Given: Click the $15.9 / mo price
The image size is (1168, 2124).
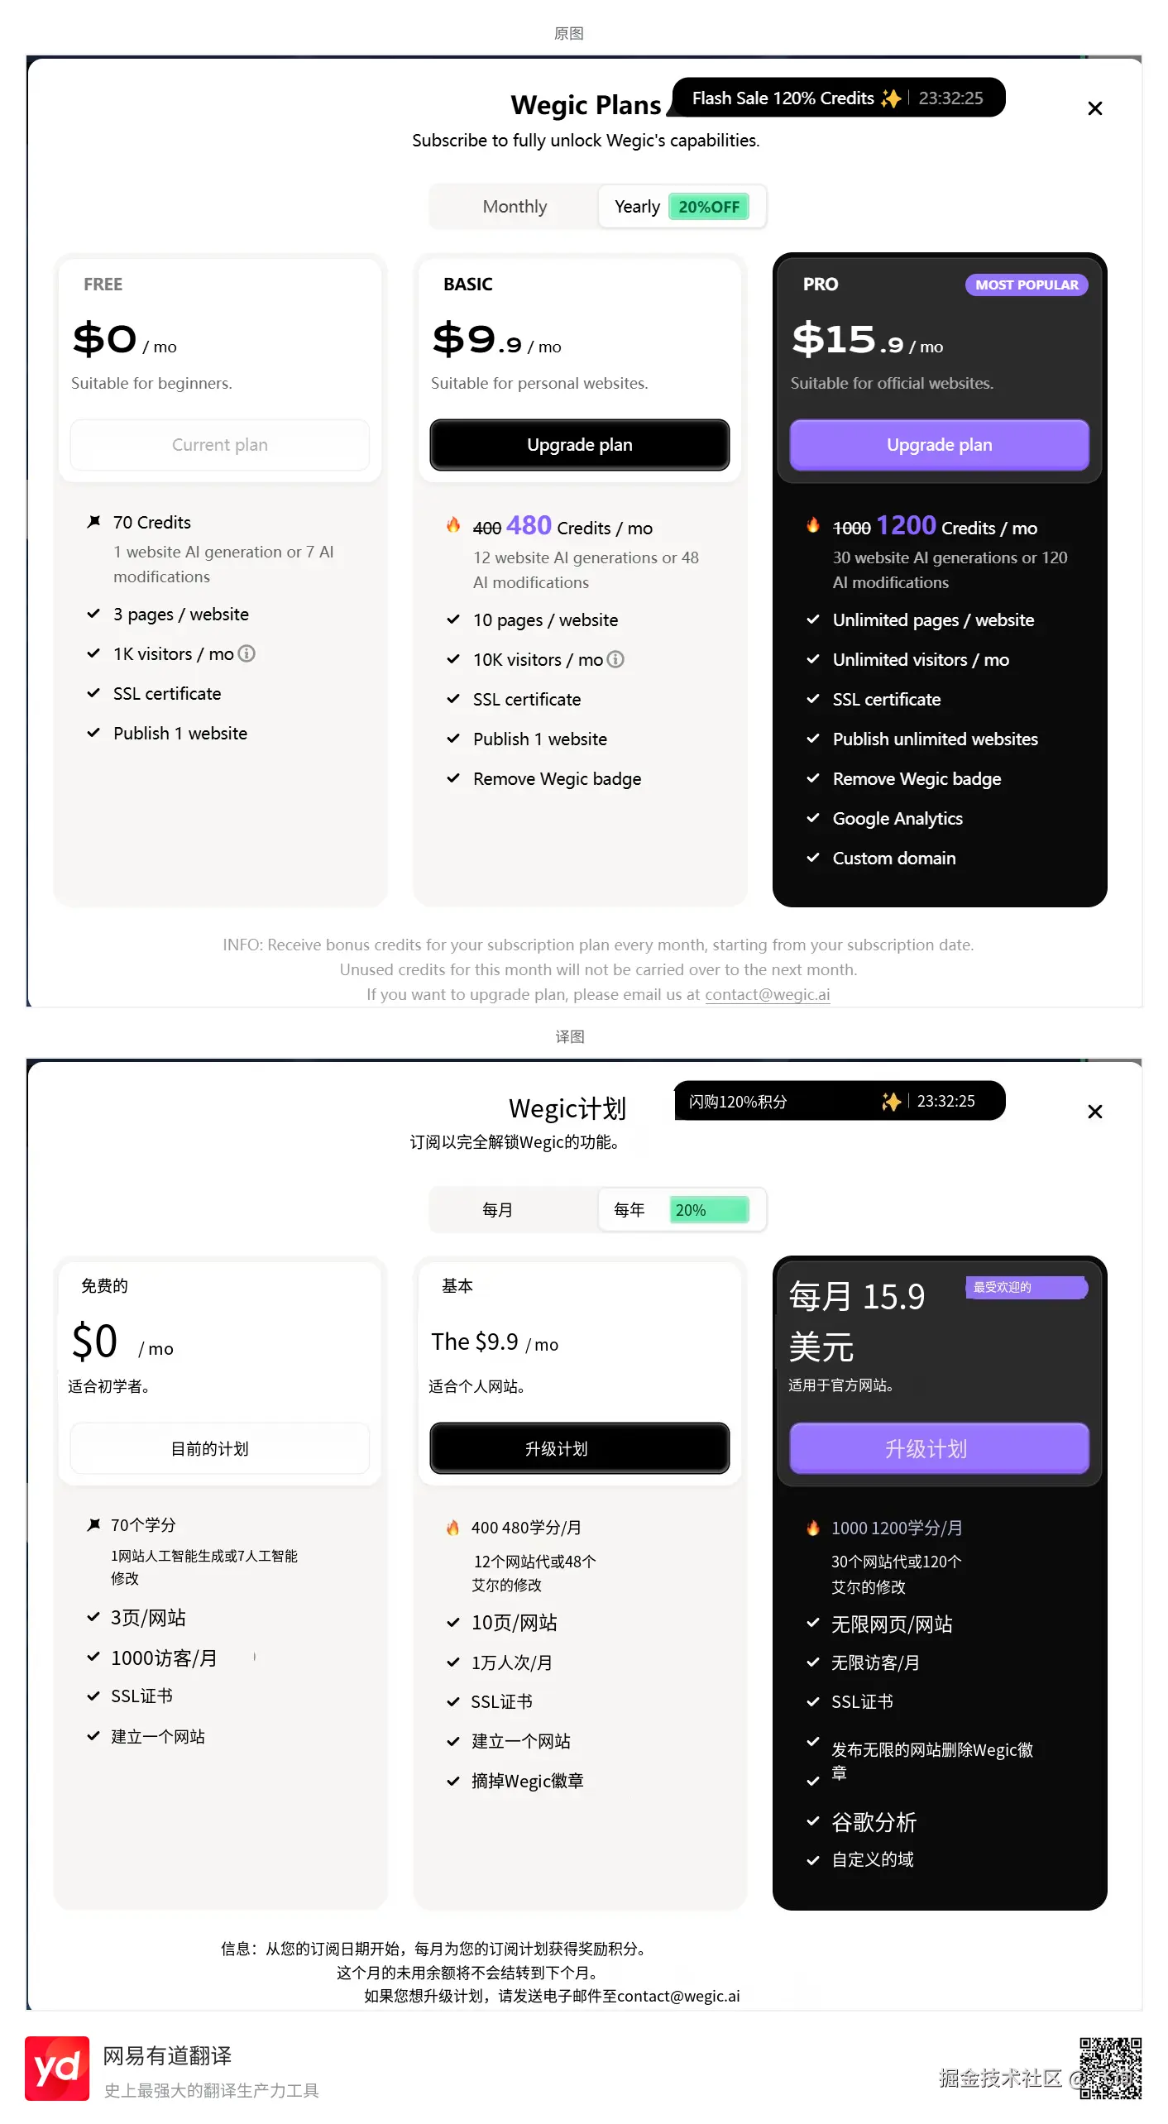Looking at the screenshot, I should coord(867,340).
